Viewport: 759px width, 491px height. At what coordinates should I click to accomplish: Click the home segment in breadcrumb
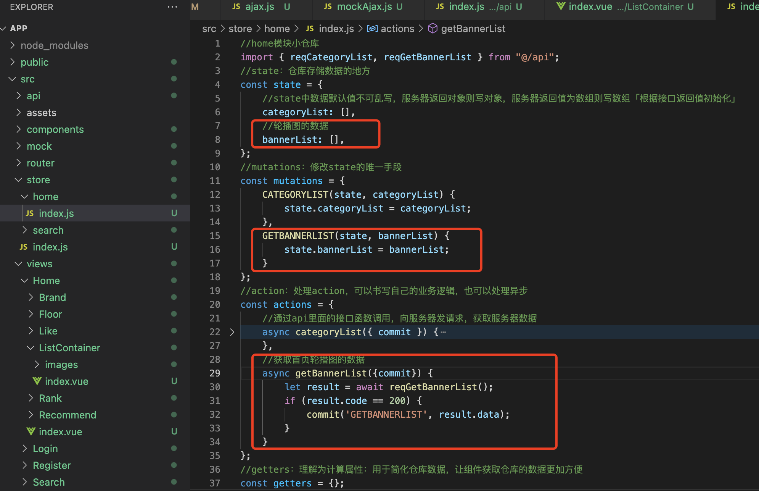(277, 29)
